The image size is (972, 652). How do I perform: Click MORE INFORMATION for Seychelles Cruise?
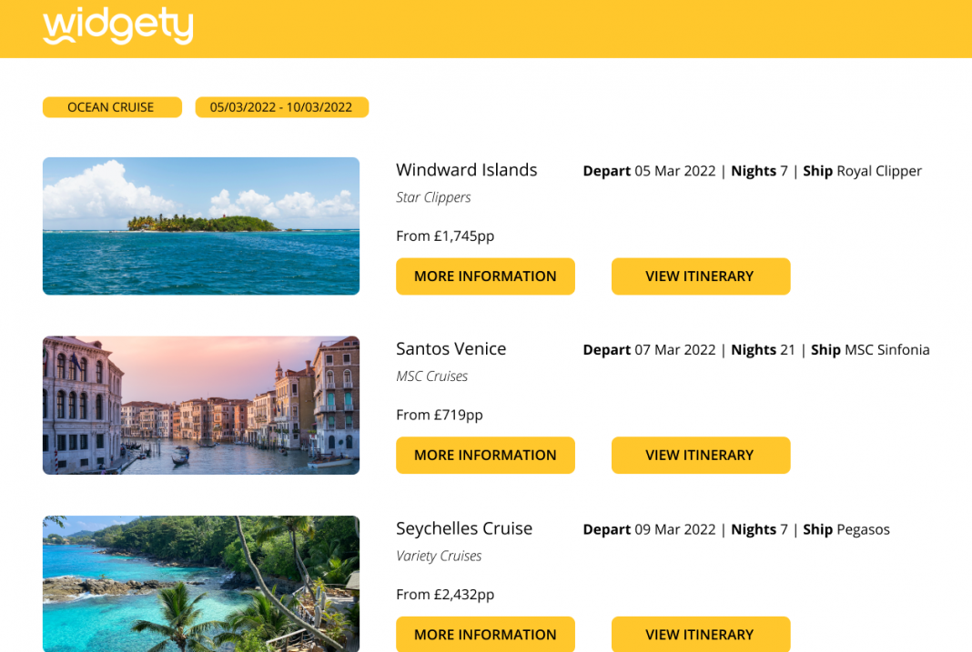(485, 634)
